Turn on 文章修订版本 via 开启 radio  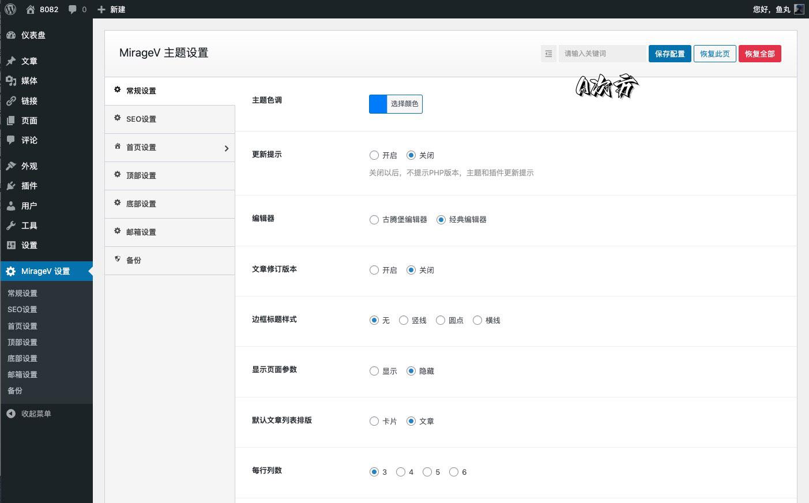[374, 270]
